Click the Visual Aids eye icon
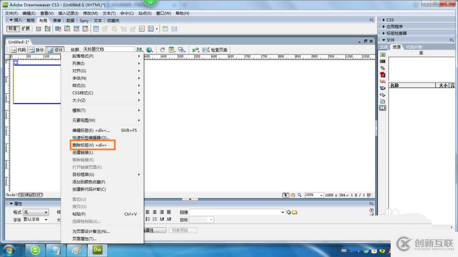The height and width of the screenshot is (257, 458). point(182,50)
